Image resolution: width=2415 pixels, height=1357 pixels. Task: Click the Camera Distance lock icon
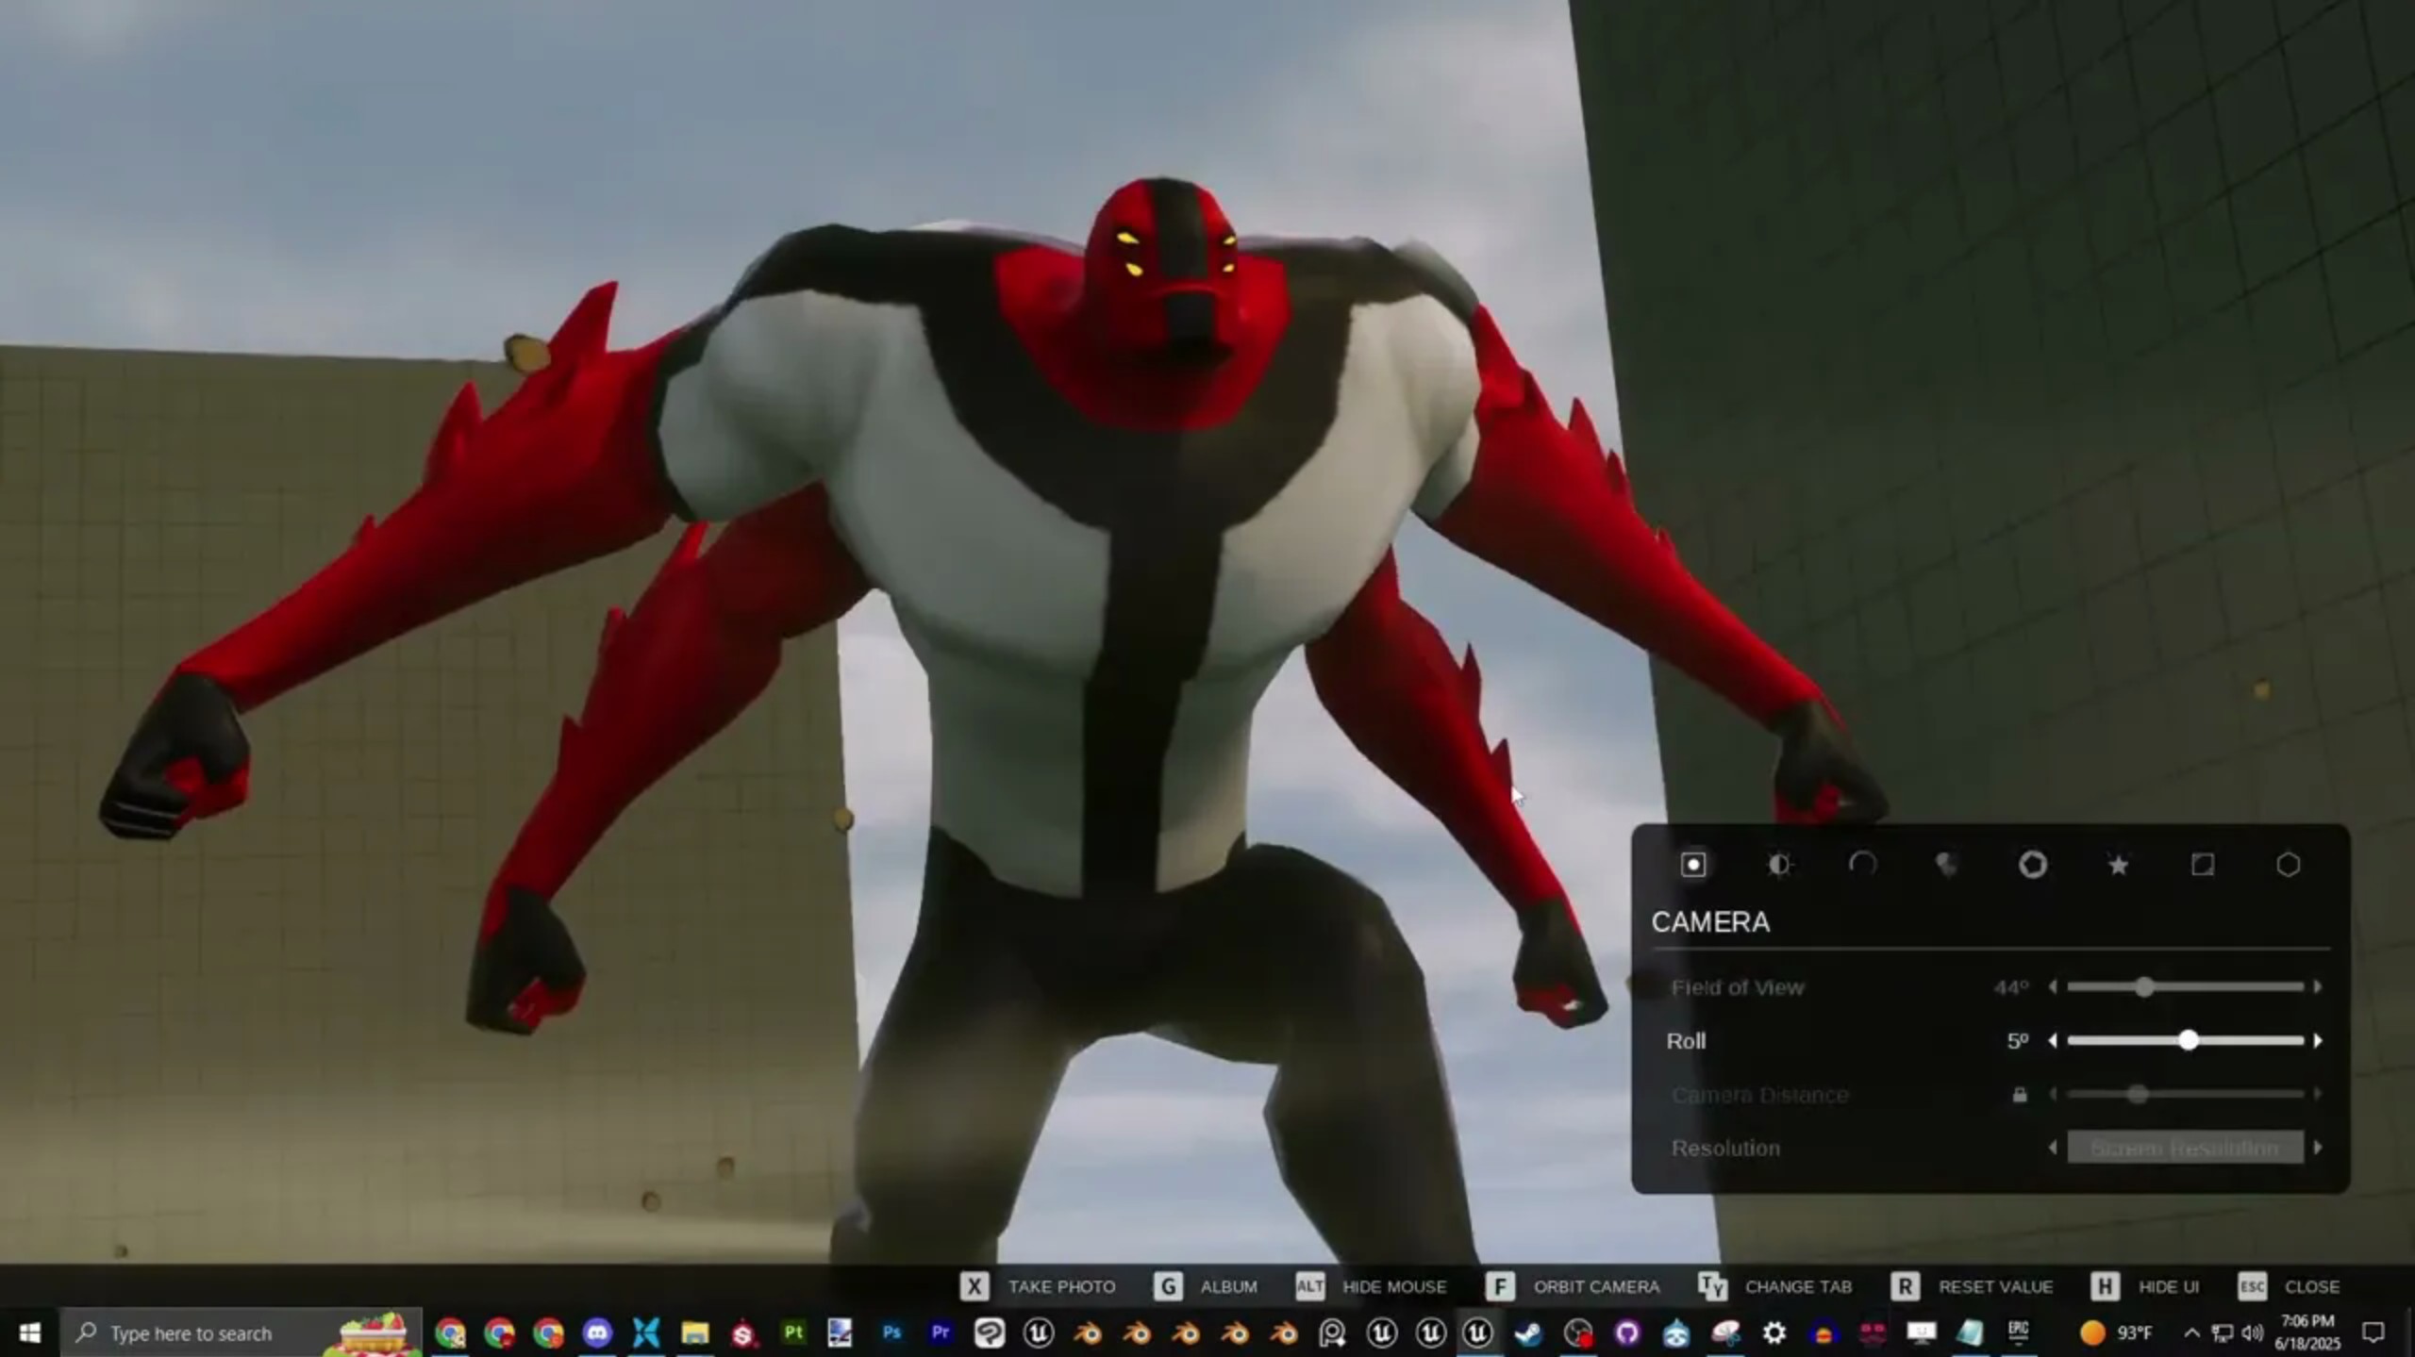click(2020, 1095)
